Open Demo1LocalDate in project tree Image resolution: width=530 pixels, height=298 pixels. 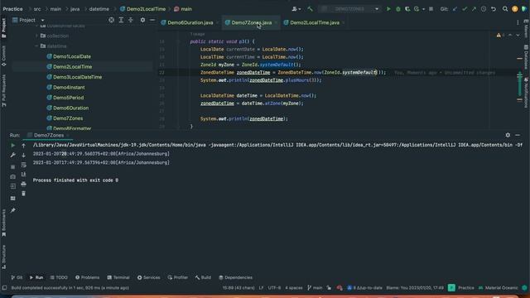pyautogui.click(x=72, y=56)
